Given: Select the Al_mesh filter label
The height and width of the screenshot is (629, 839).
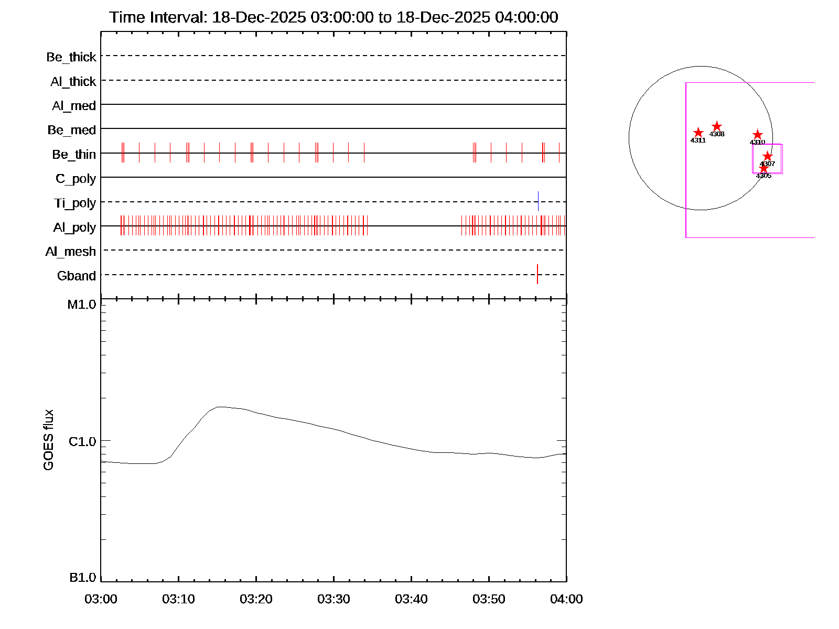Looking at the screenshot, I should (x=71, y=252).
